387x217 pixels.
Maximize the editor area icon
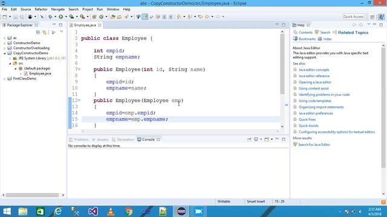point(284,25)
